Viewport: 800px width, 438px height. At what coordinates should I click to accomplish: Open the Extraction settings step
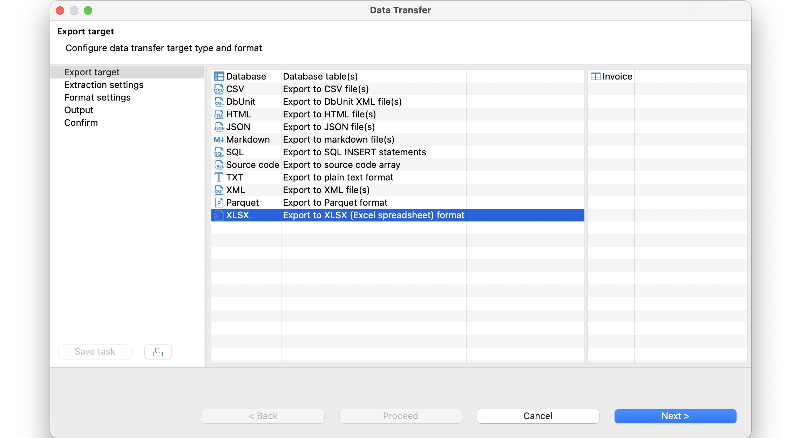tap(104, 85)
